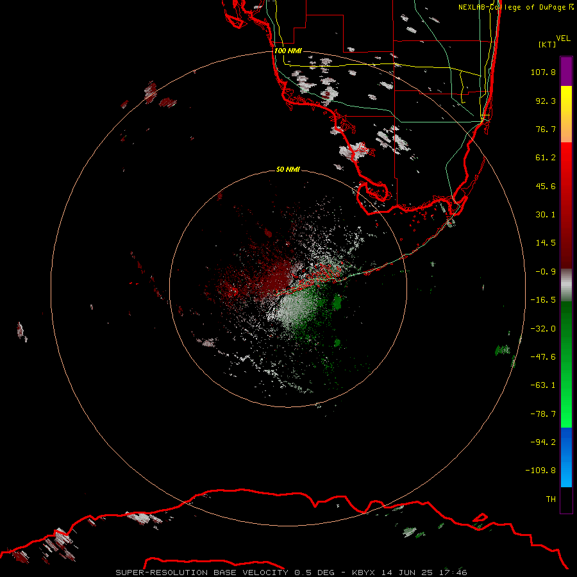Select the -47.6 legend value
The image size is (577, 577).
coord(543,357)
